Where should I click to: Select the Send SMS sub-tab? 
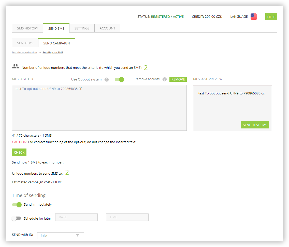25,43
